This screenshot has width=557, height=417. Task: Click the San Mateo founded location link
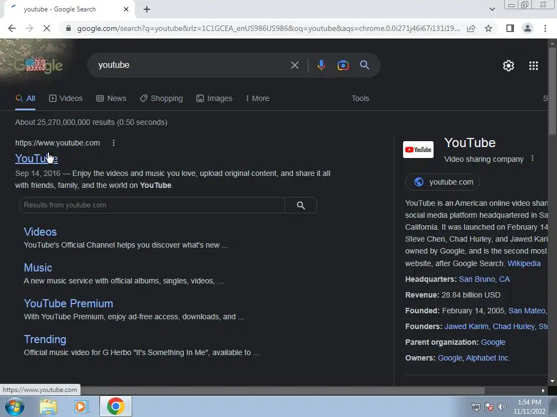point(527,311)
